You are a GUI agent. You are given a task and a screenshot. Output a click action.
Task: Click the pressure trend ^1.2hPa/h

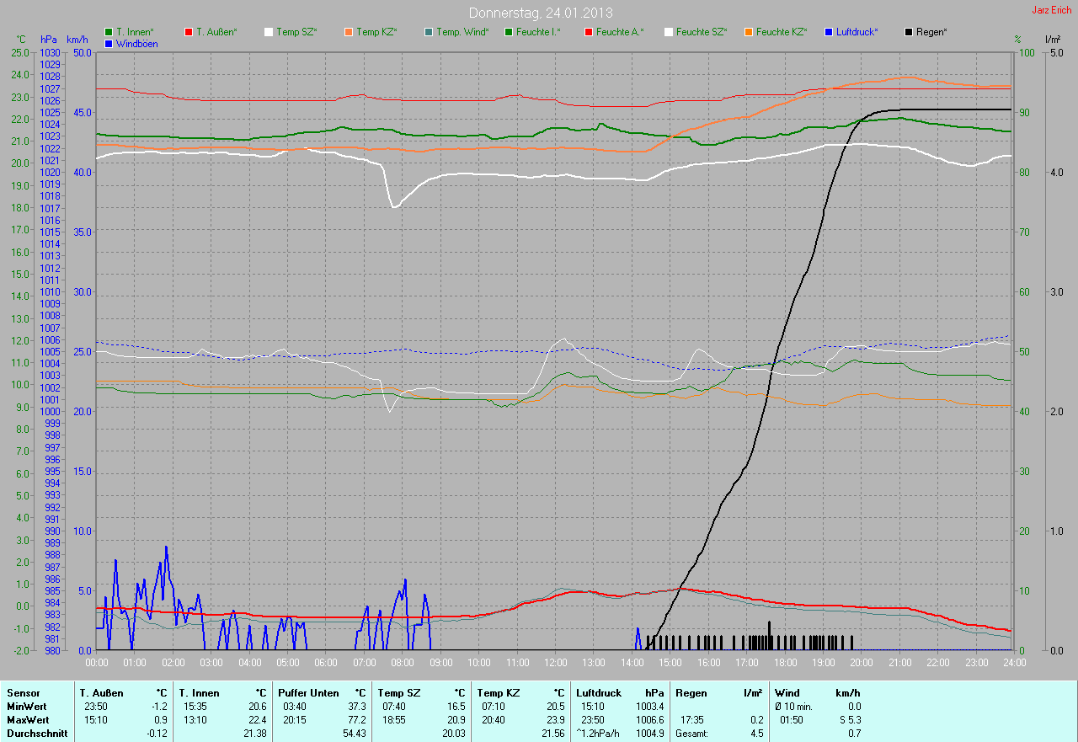(600, 734)
